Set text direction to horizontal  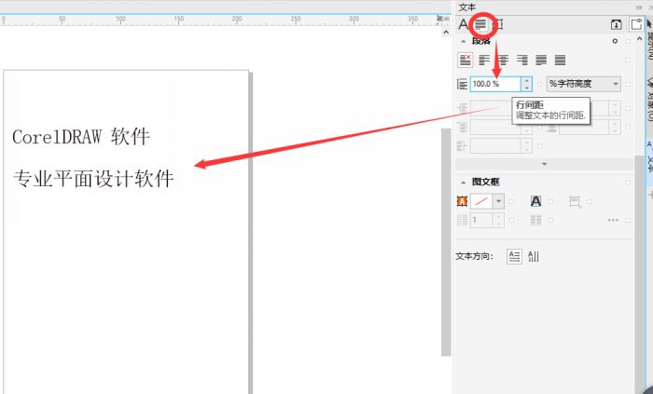514,256
